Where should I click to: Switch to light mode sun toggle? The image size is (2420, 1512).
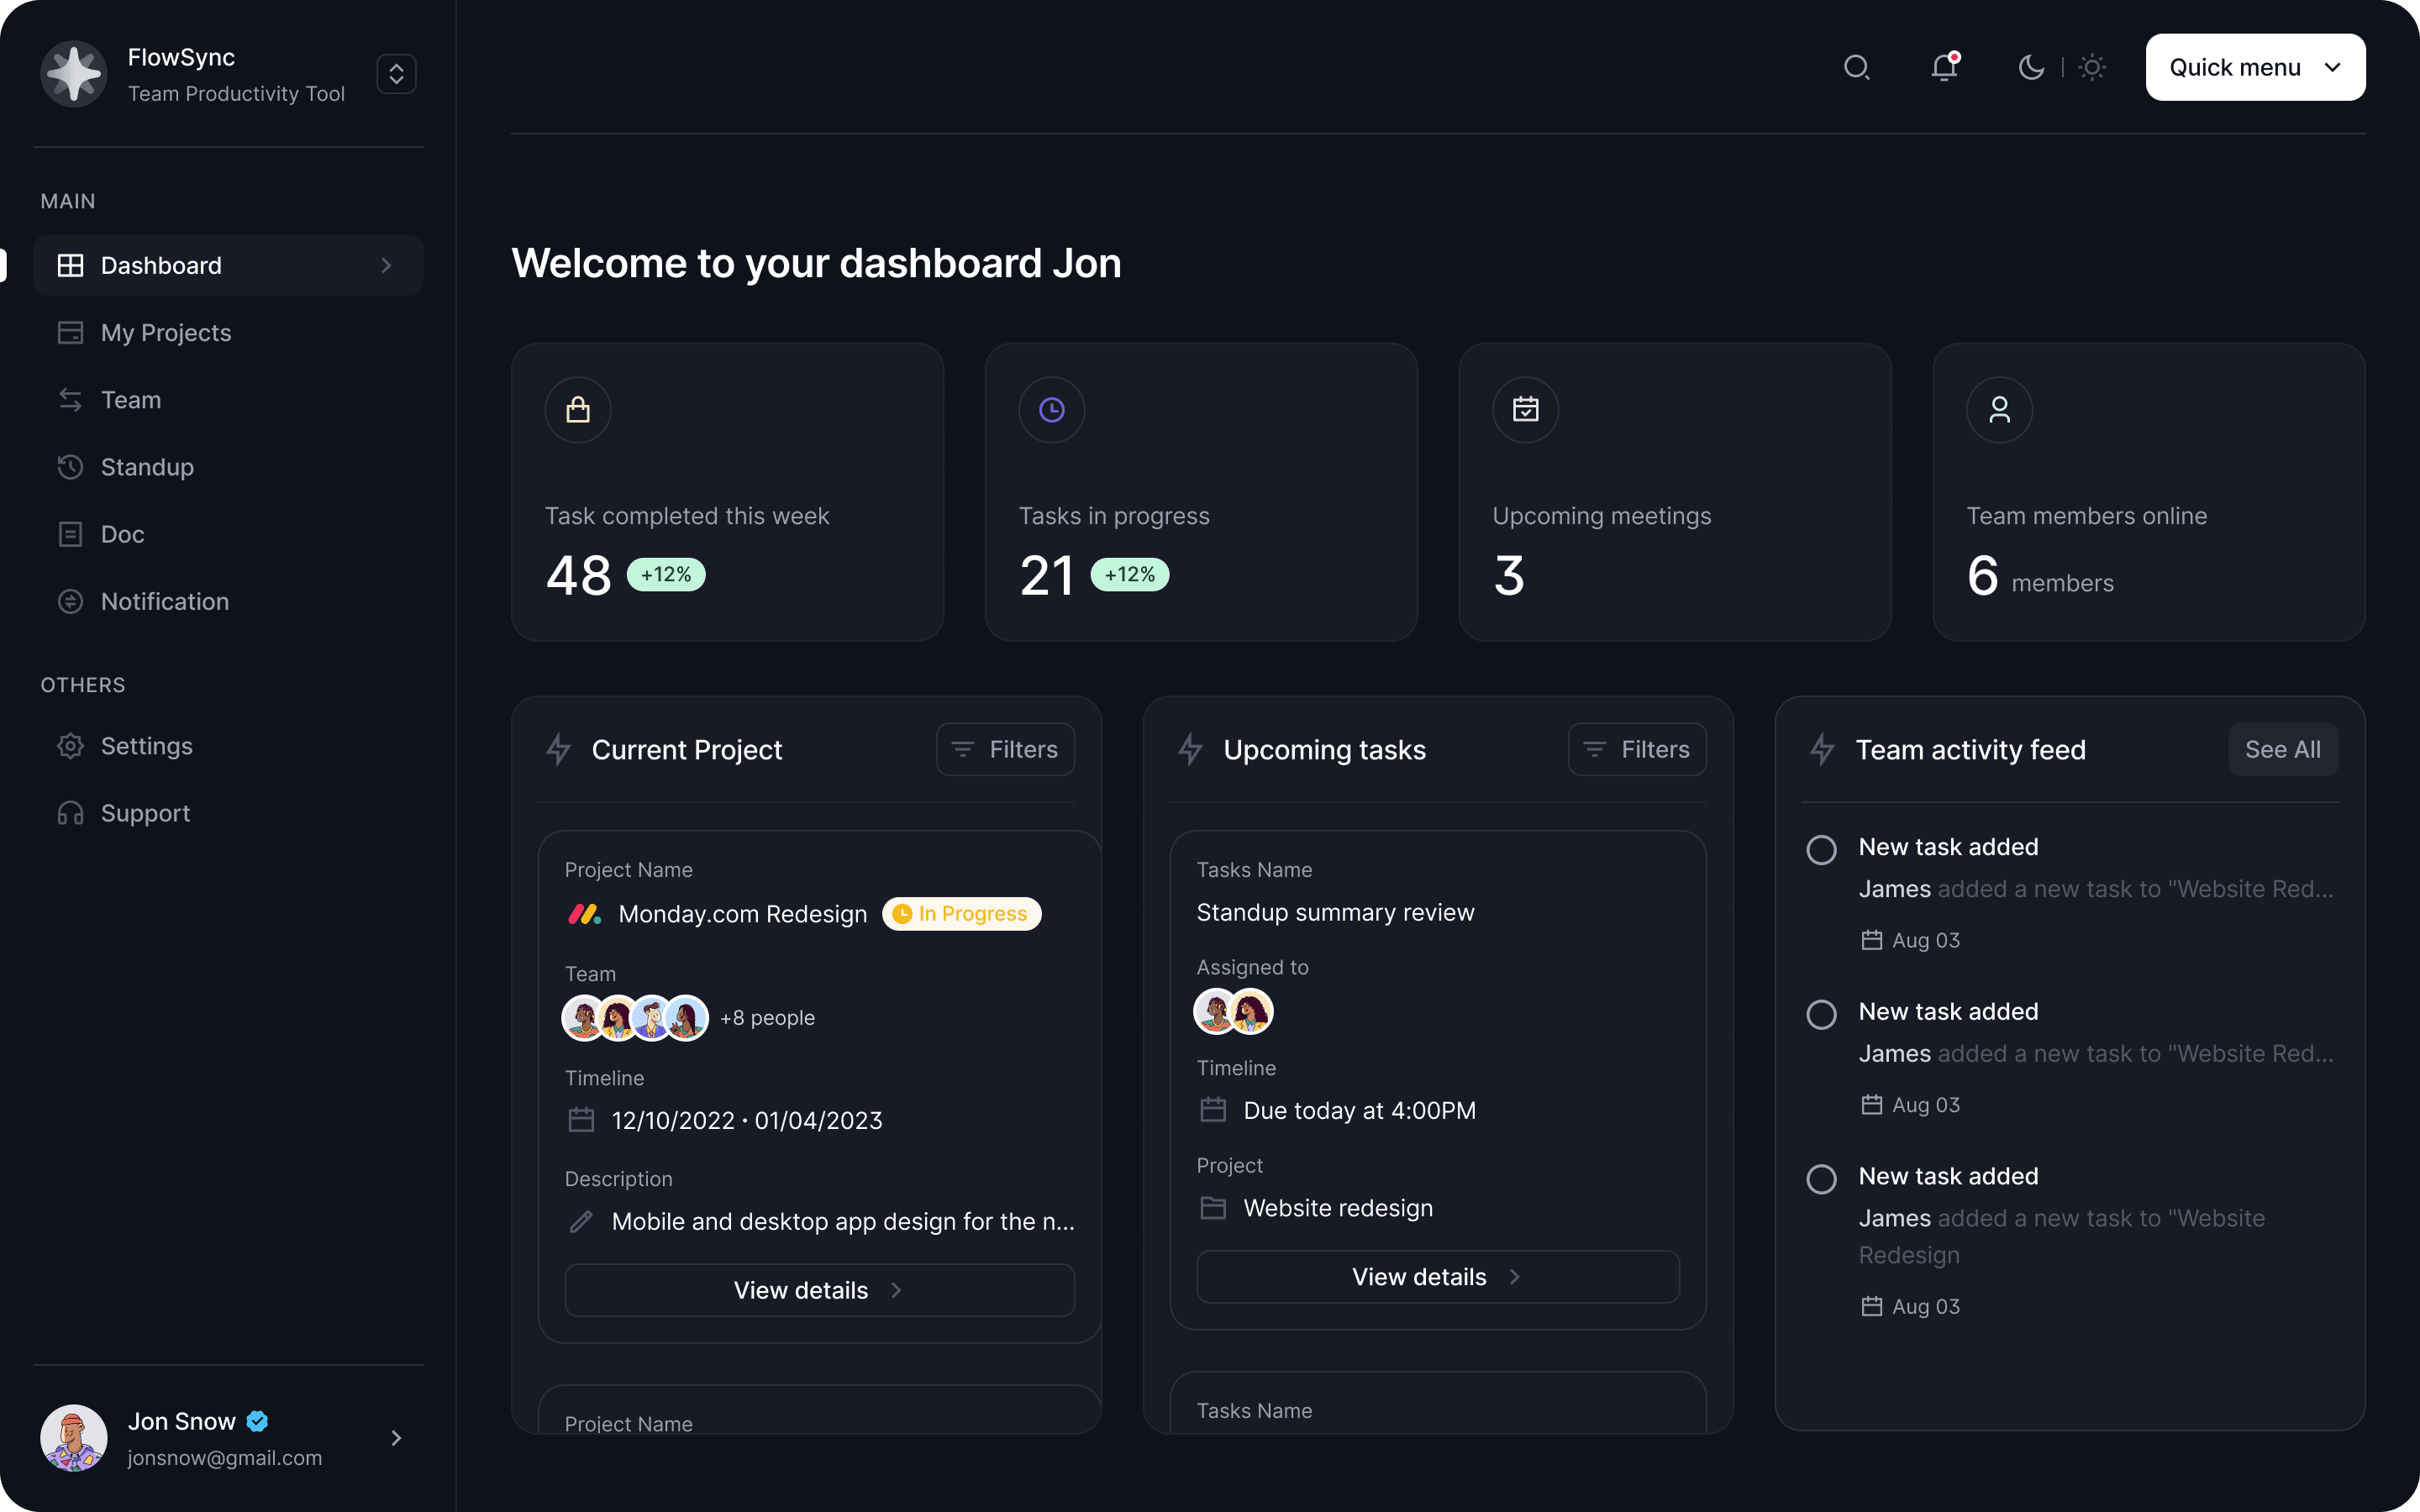tap(2092, 67)
